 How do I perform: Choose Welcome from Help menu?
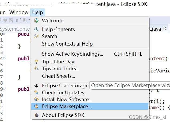(x=90, y=21)
